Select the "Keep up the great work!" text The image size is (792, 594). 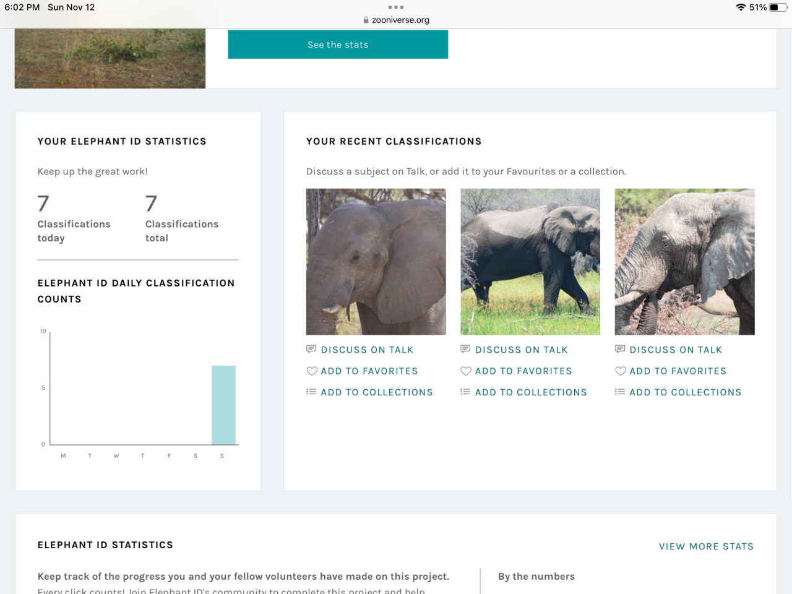tap(93, 171)
